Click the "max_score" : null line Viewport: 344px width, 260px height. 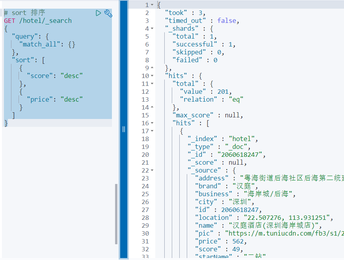coord(208,115)
